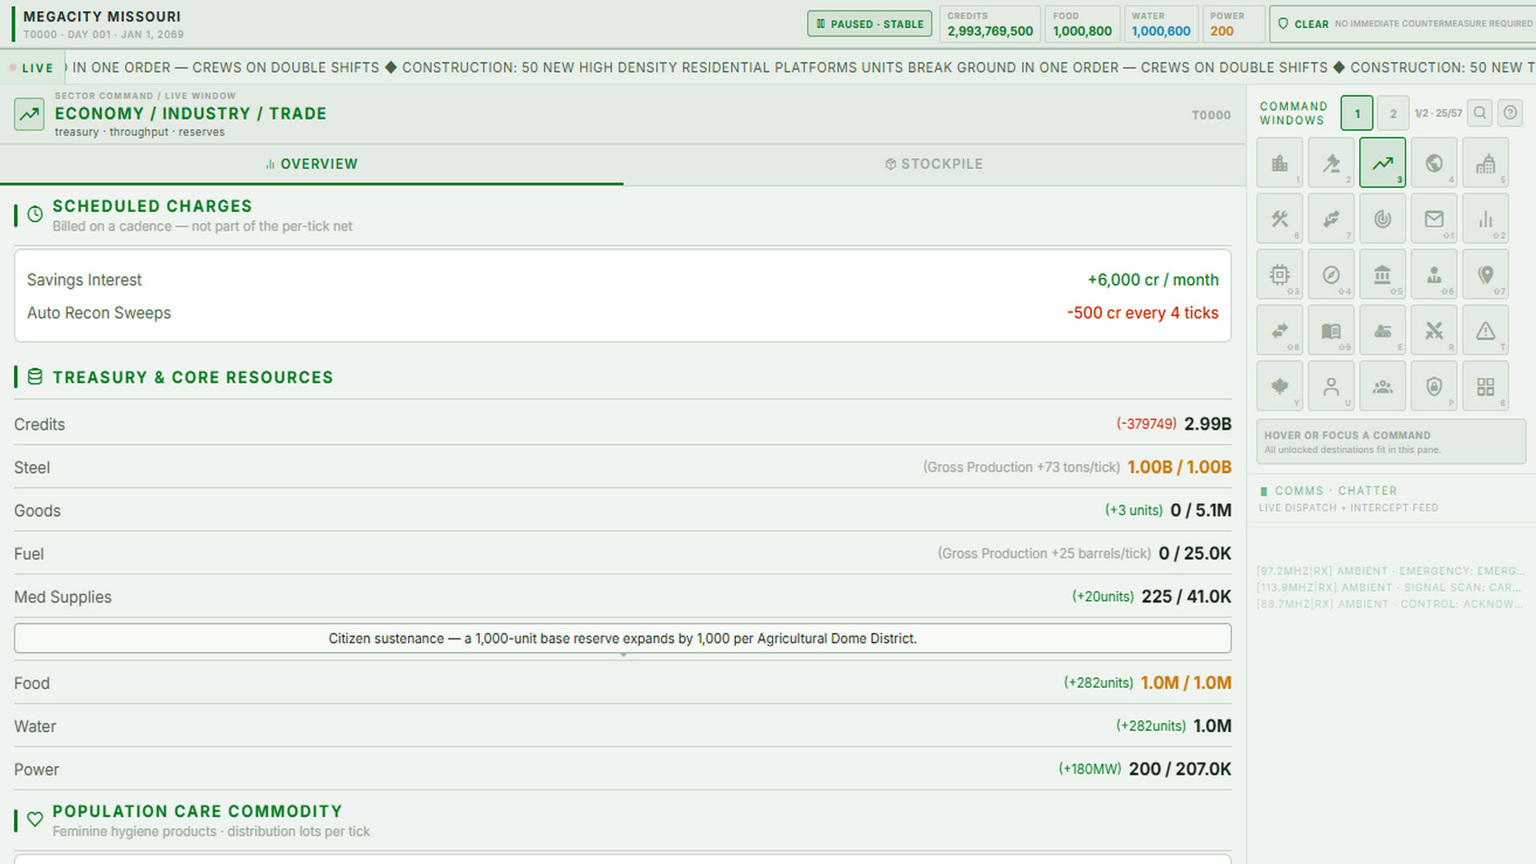Open the four-squares grid command window
This screenshot has height=864, width=1536.
(1486, 386)
